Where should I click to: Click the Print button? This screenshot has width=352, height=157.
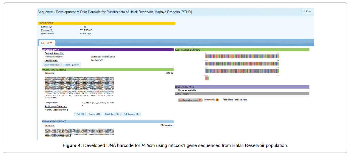tap(307, 12)
